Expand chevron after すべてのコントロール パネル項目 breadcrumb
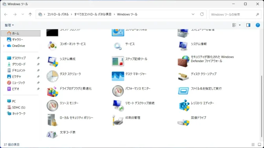This screenshot has height=148, width=264. click(x=114, y=14)
